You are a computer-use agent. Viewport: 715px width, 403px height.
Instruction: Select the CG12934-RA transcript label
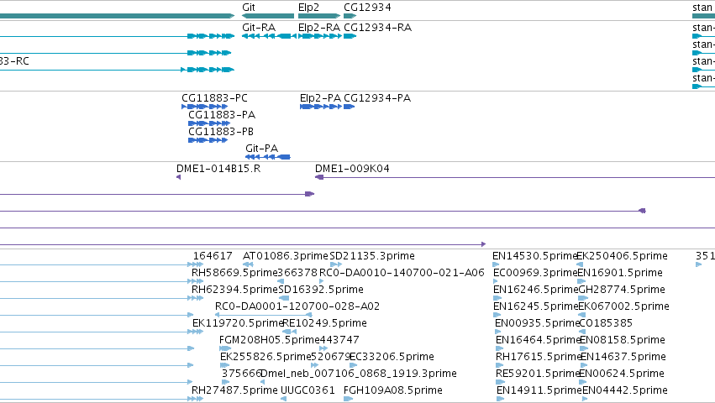(377, 28)
